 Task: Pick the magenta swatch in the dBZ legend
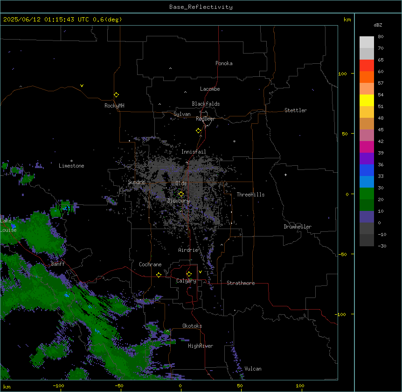(x=367, y=147)
